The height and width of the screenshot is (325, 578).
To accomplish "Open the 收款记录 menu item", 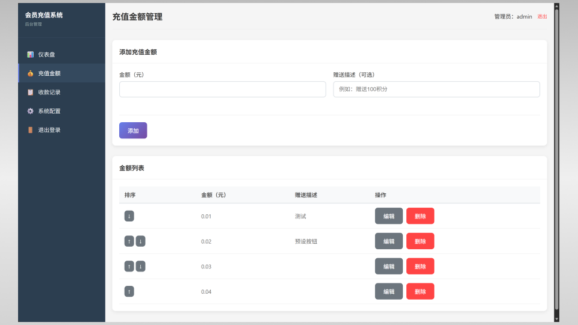I will point(49,92).
